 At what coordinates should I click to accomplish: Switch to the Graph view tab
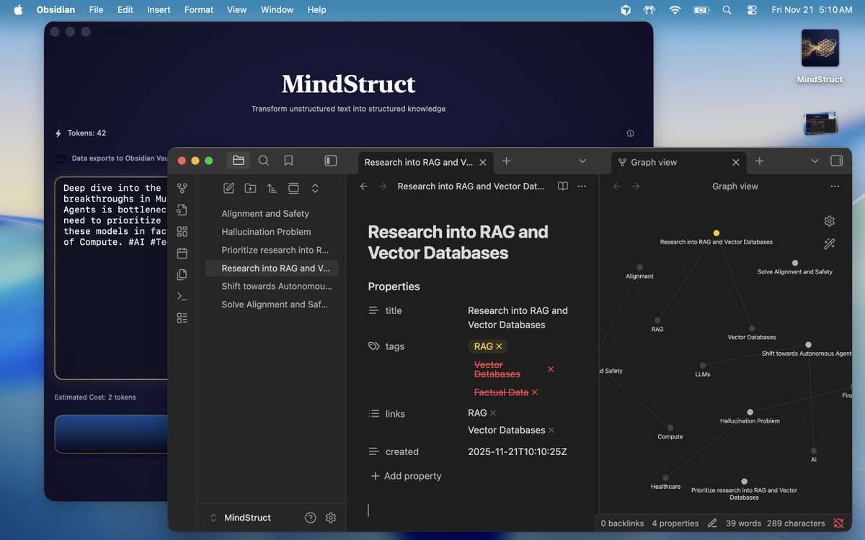coord(655,162)
